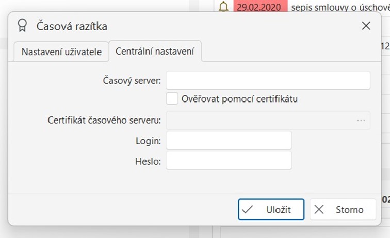Click the checkmark icon on the Uložit button
This screenshot has height=238, width=390.
[x=248, y=210]
